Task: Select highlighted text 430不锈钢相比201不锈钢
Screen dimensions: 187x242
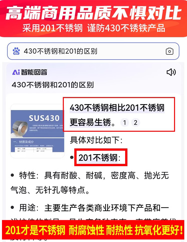Action: (117, 108)
